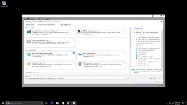Click the volume icon in system tray
Screen dimensions: 187x105
173,103
